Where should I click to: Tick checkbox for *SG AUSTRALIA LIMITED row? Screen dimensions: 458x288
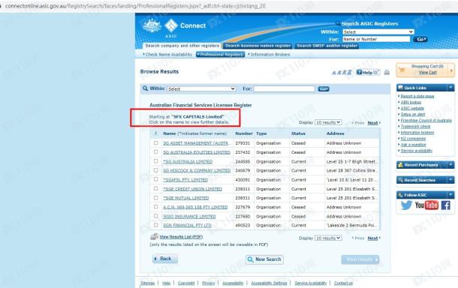click(155, 161)
